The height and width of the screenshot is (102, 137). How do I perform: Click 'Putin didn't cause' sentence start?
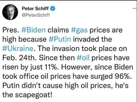[x=33, y=86]
